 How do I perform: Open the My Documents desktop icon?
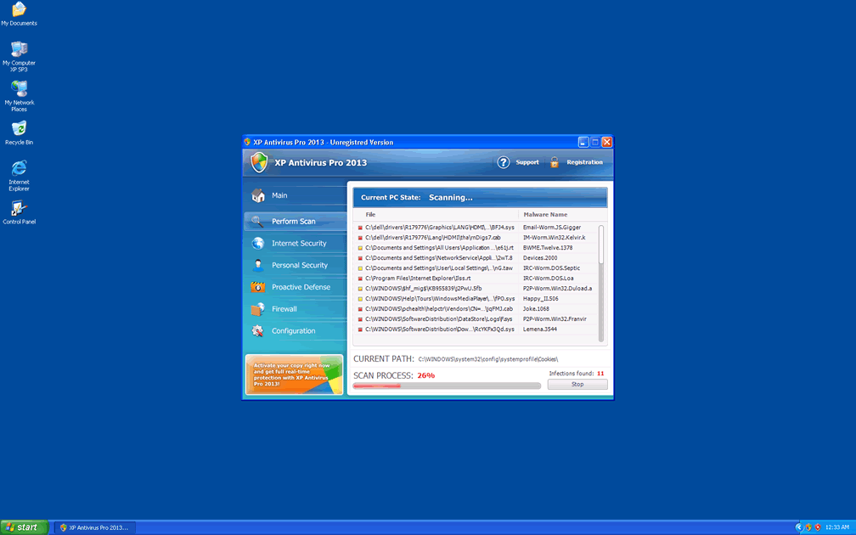[x=19, y=10]
